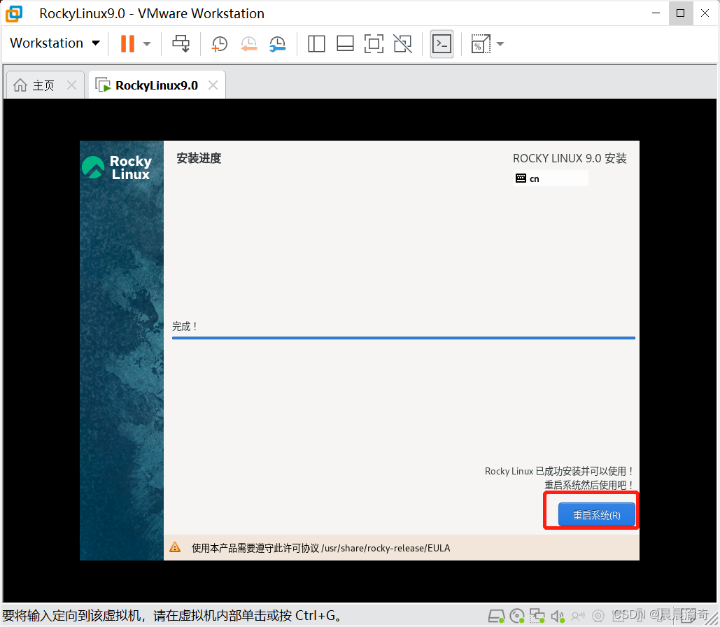The width and height of the screenshot is (720, 627).
Task: Click the VMware Workstation title bar logo
Action: (x=14, y=13)
